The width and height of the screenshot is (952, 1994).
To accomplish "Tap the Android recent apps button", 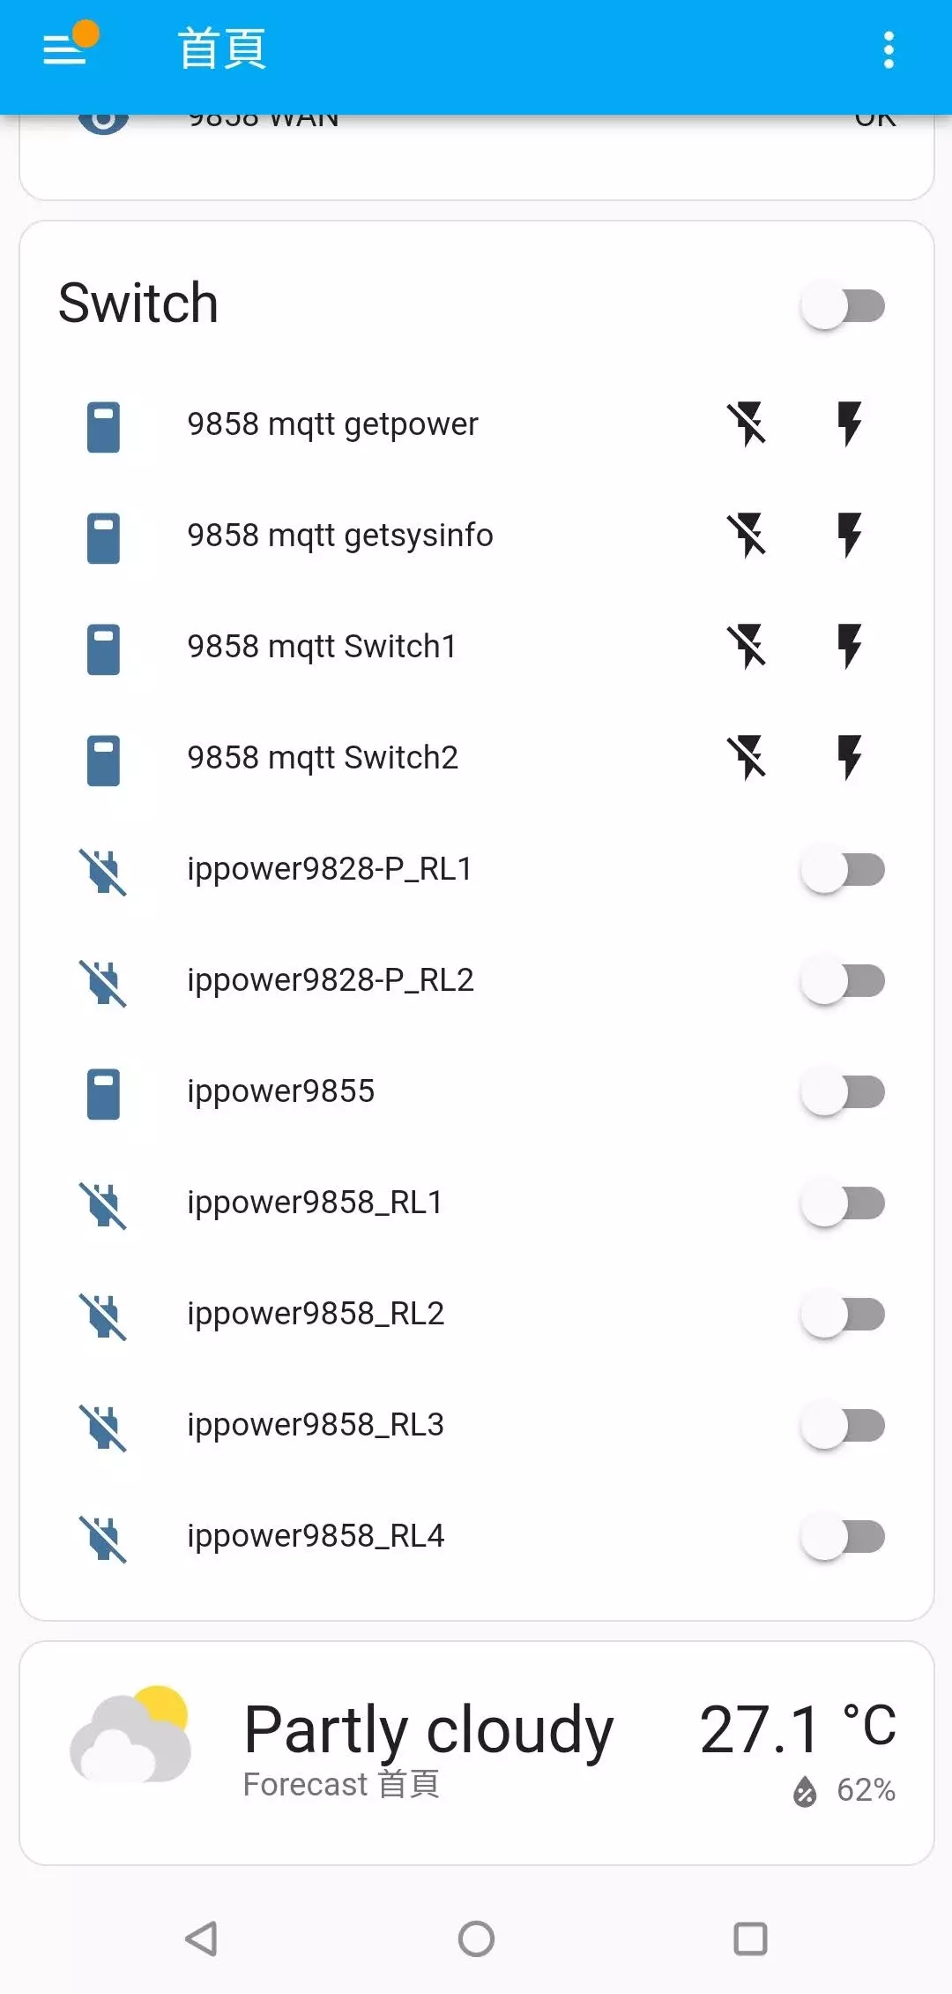I will [x=750, y=1938].
